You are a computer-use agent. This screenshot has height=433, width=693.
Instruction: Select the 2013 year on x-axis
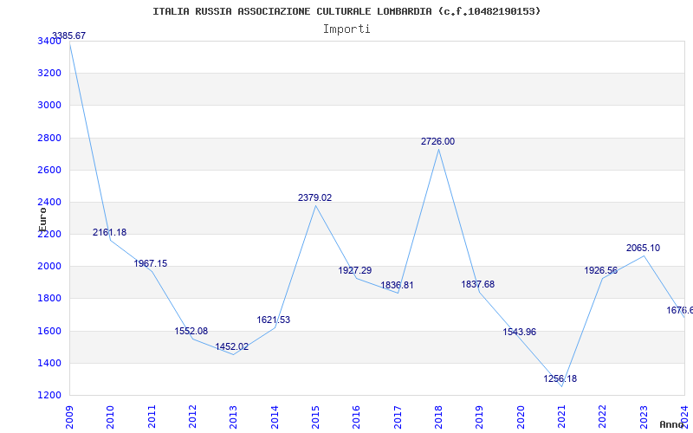pyautogui.click(x=233, y=417)
